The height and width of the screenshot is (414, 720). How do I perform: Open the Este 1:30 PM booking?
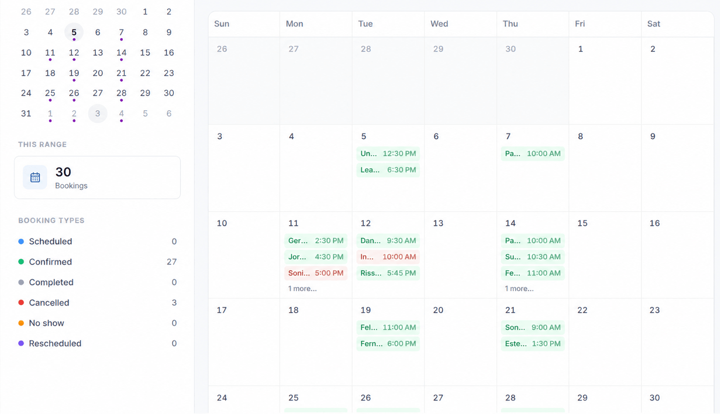click(x=533, y=343)
